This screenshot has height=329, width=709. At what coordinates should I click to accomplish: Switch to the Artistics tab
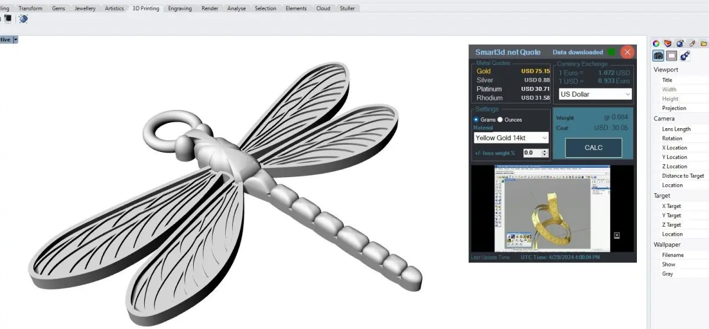tap(115, 8)
